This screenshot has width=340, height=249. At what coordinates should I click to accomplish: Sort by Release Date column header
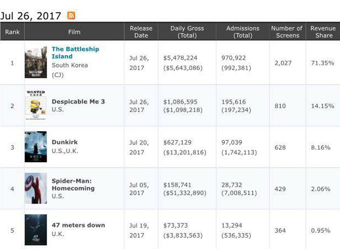click(141, 32)
